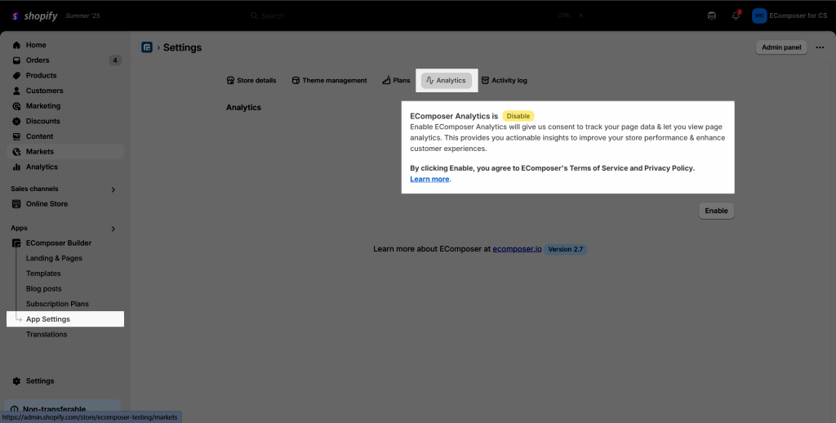Click the Version 2.7 badge

565,249
